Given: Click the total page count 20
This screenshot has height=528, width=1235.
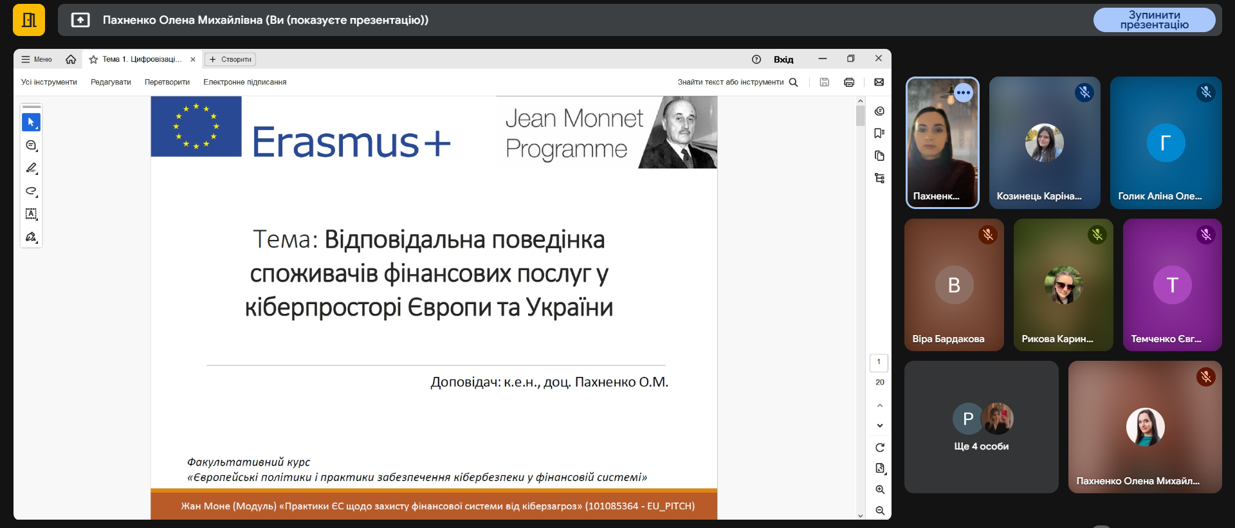Looking at the screenshot, I should point(880,382).
